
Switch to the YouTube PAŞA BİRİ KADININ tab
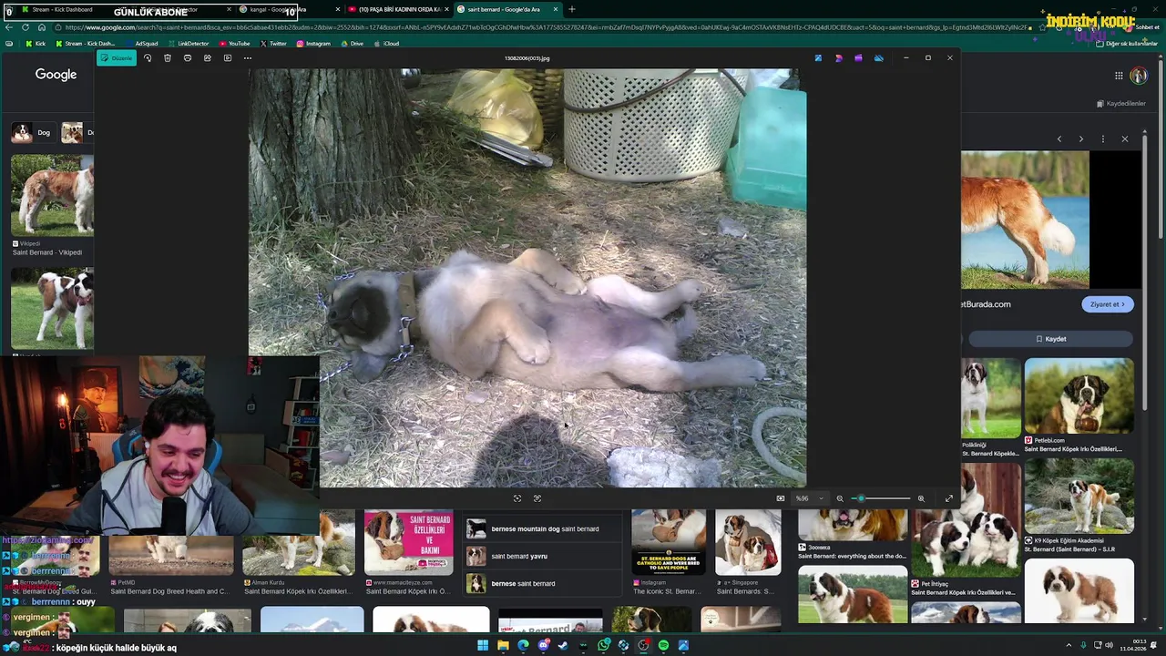[x=398, y=9]
